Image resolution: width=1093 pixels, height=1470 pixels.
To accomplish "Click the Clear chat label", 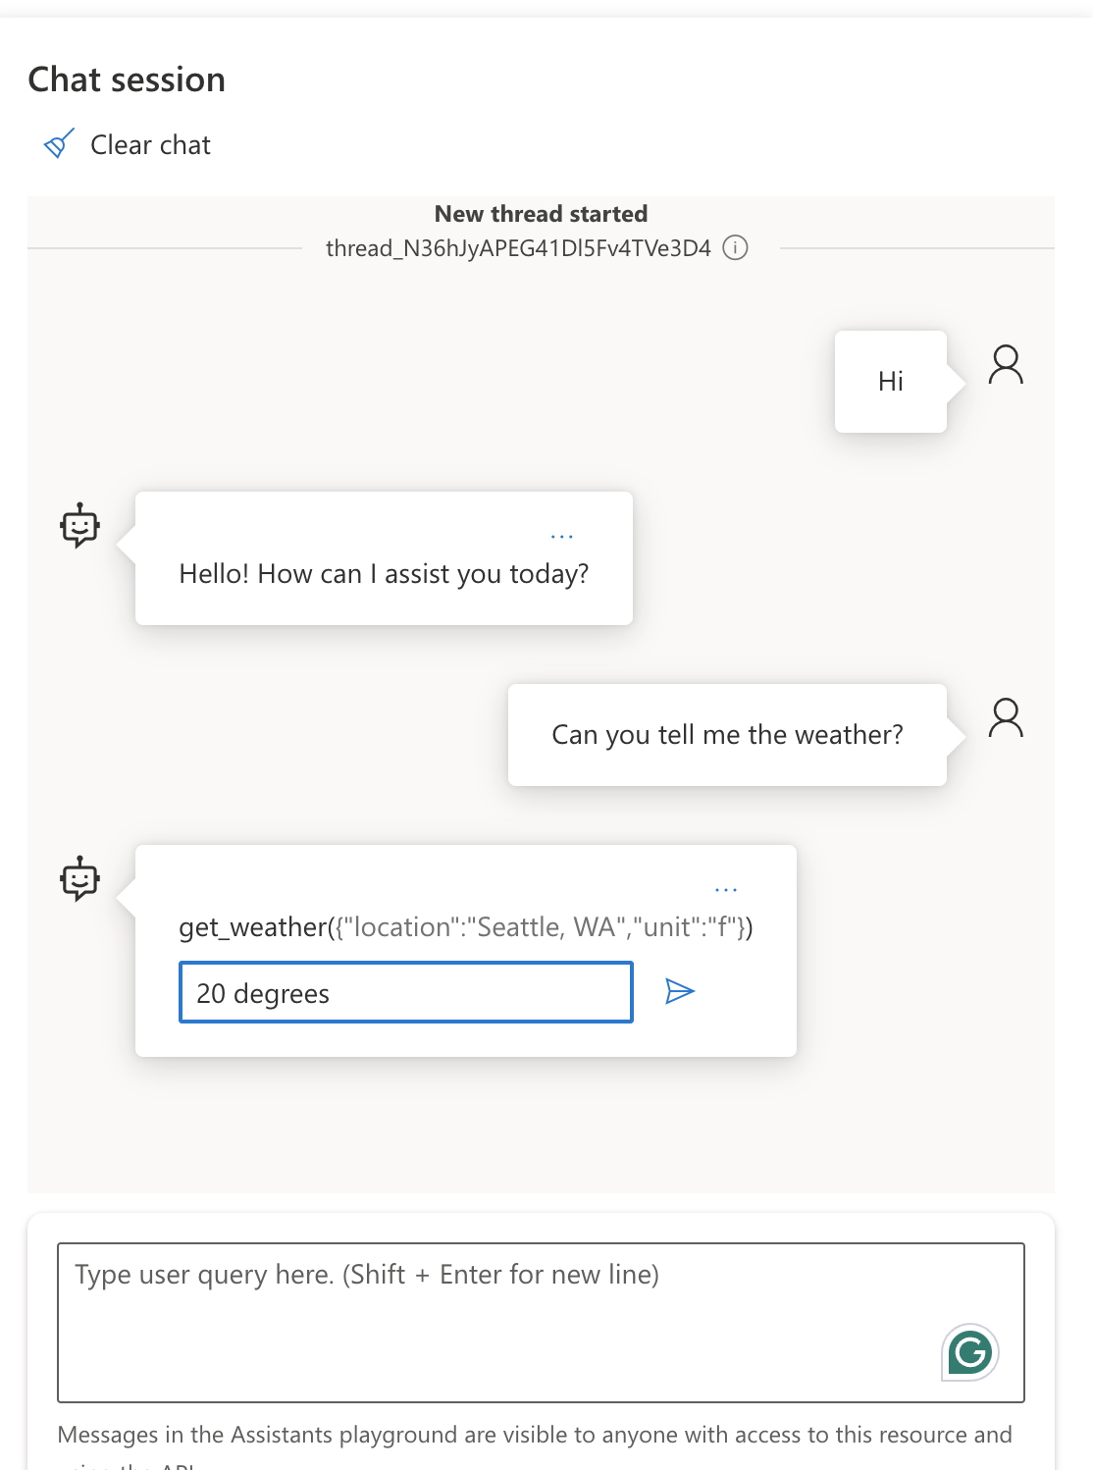I will pyautogui.click(x=150, y=145).
